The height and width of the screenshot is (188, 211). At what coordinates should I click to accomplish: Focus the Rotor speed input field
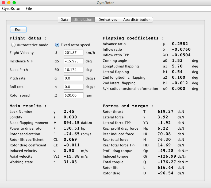pyautogui.click(x=74, y=95)
